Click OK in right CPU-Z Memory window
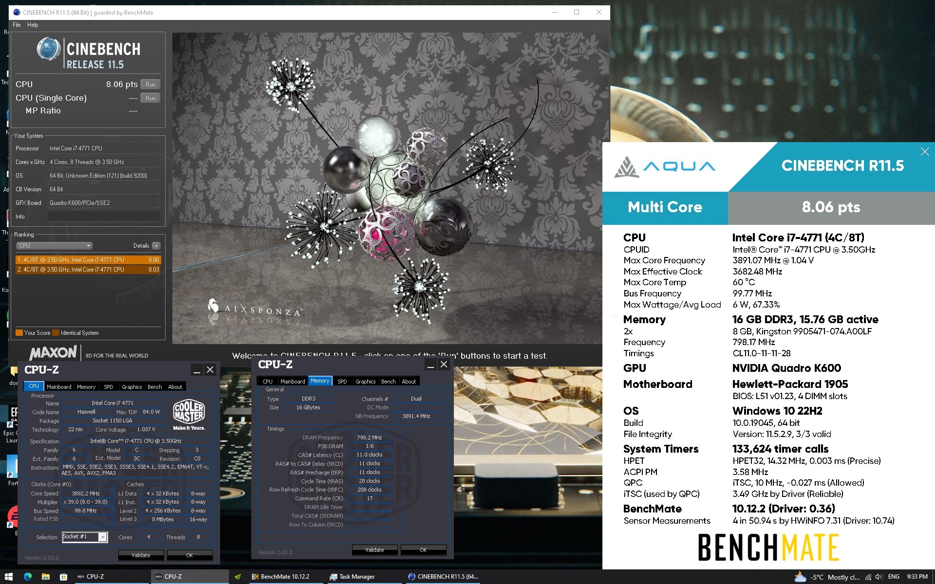Image resolution: width=935 pixels, height=584 pixels. tap(423, 550)
